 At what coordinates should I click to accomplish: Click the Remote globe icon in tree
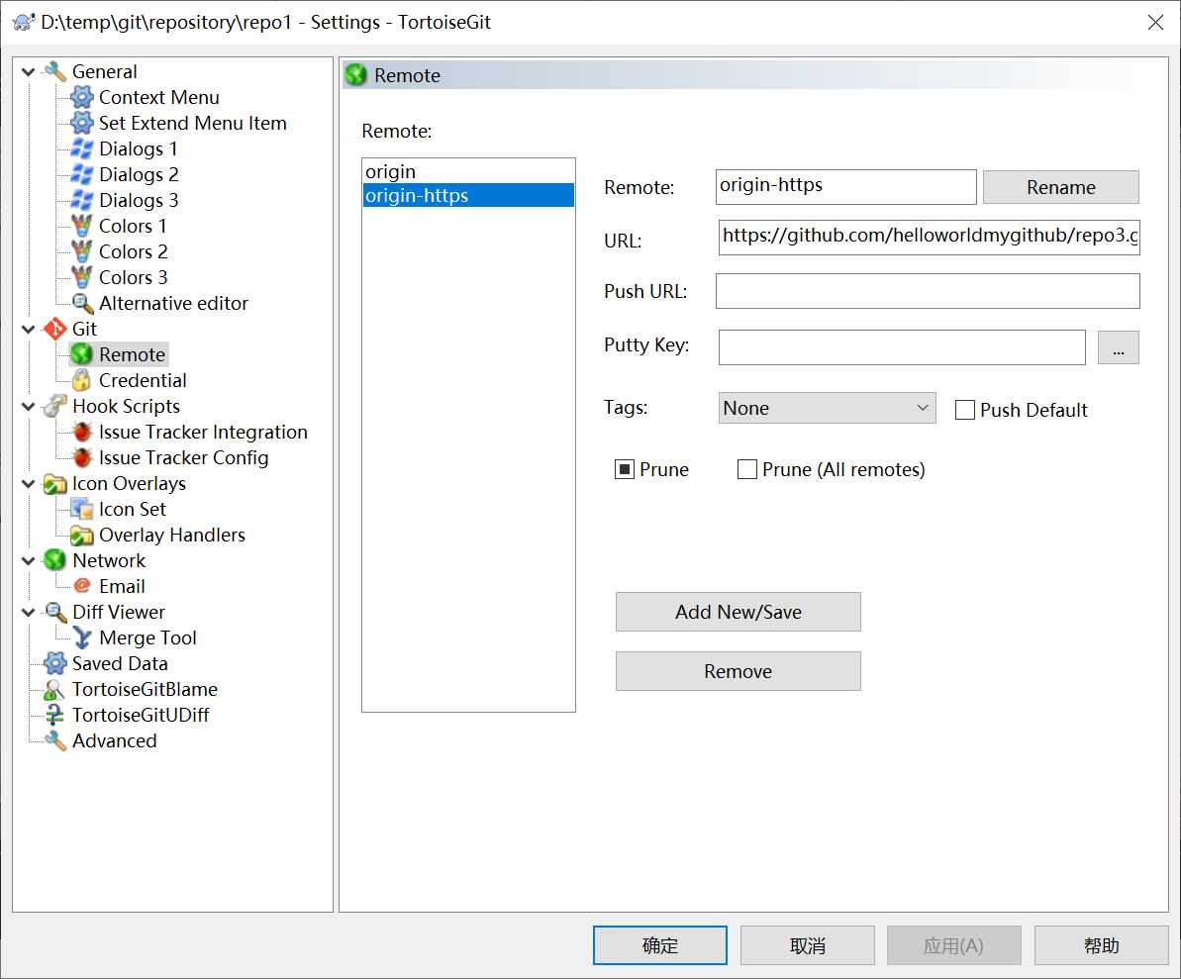(x=81, y=354)
